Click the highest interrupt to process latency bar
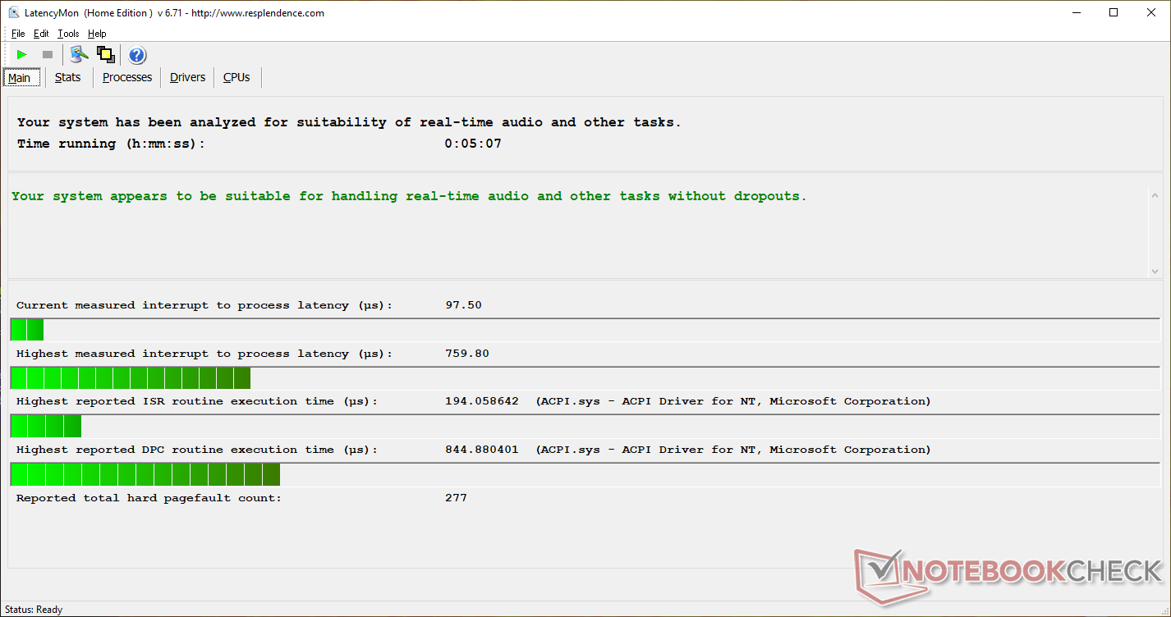1171x617 pixels. point(131,378)
